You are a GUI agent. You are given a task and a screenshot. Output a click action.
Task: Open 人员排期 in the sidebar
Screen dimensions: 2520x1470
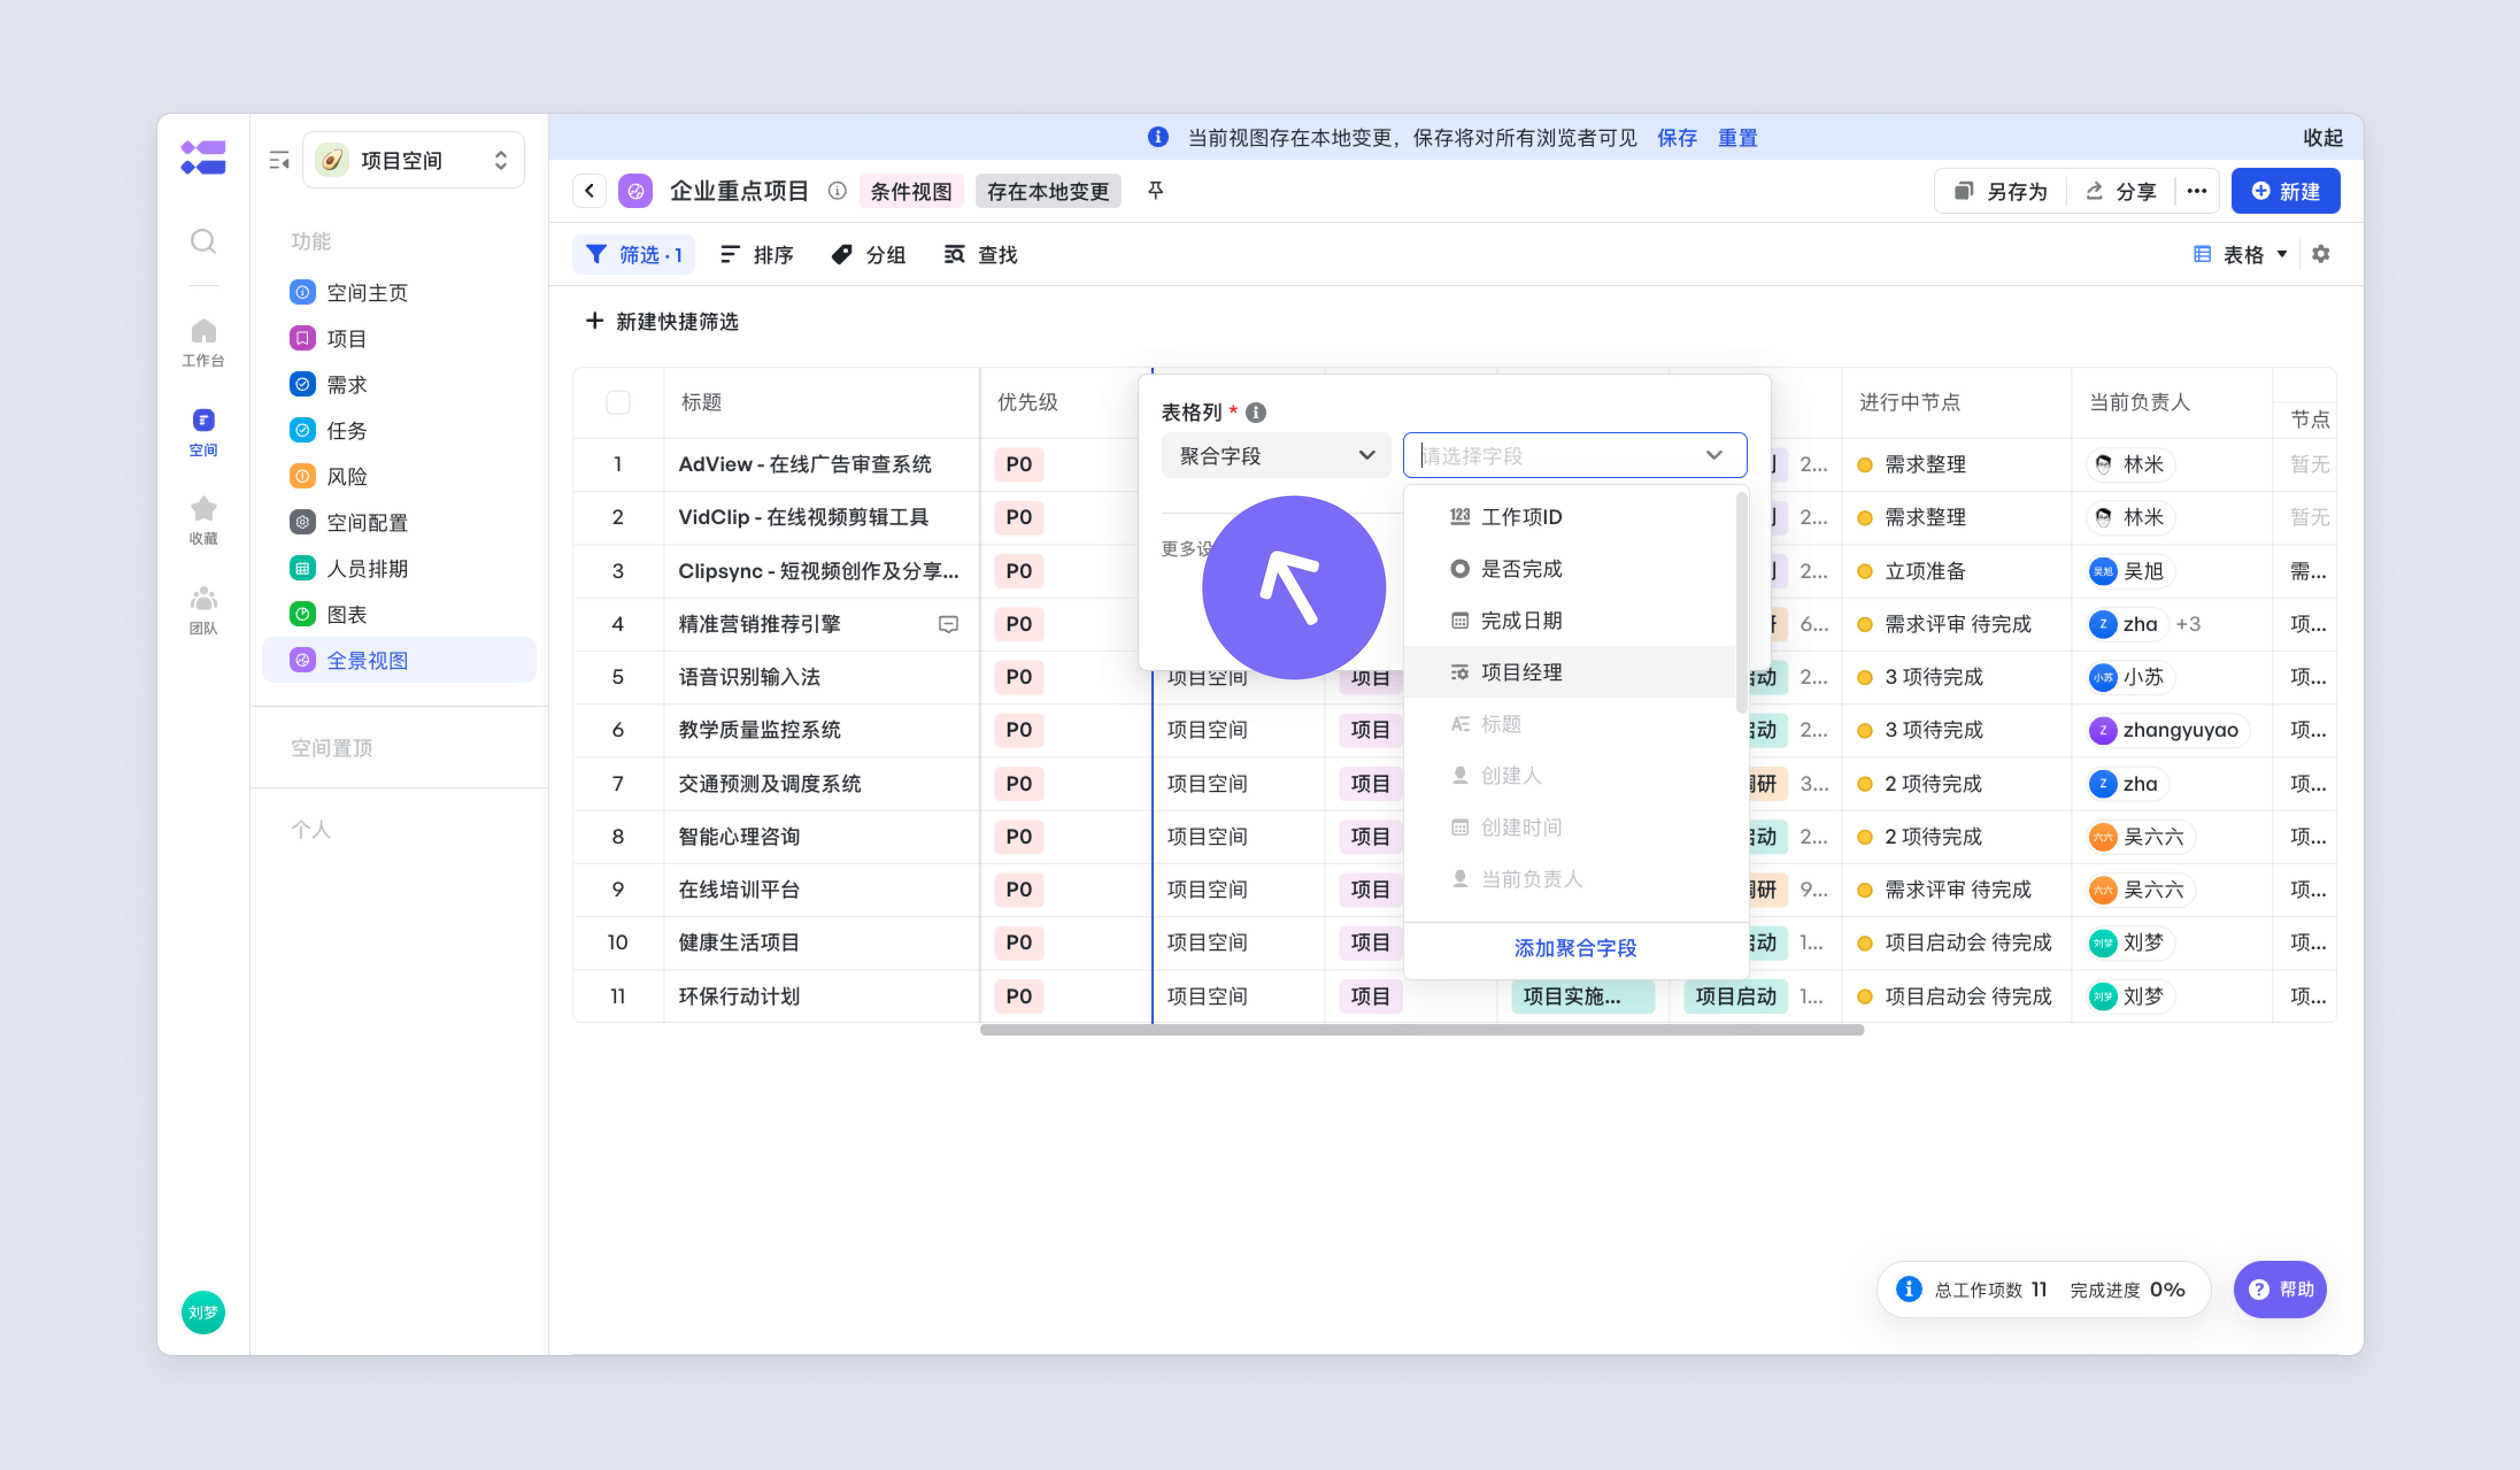click(398, 568)
